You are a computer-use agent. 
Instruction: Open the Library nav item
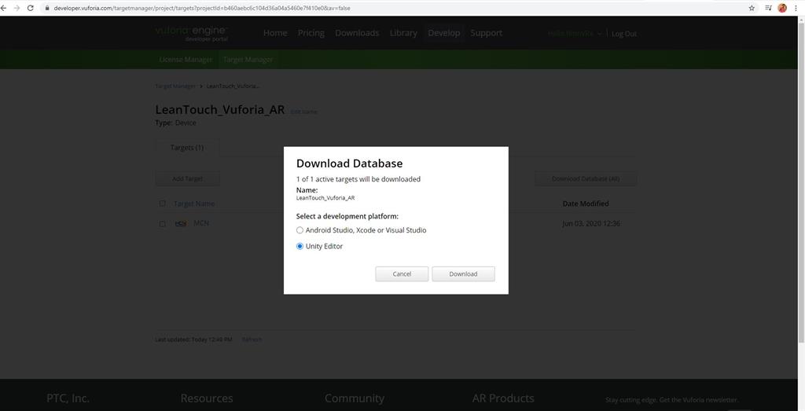[403, 33]
